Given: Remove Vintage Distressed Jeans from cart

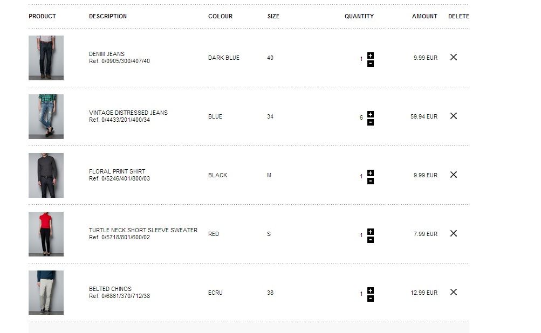Looking at the screenshot, I should pos(454,116).
